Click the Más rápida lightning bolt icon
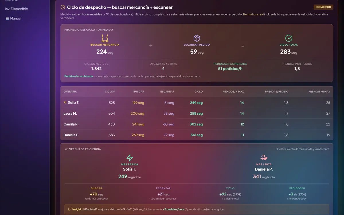344x215 pixels. pyautogui.click(x=130, y=158)
